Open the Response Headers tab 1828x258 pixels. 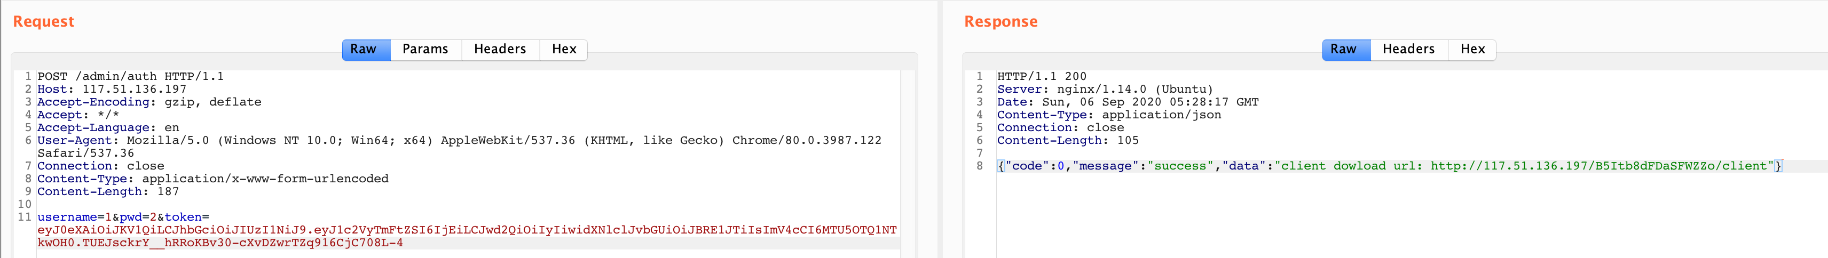(1408, 50)
